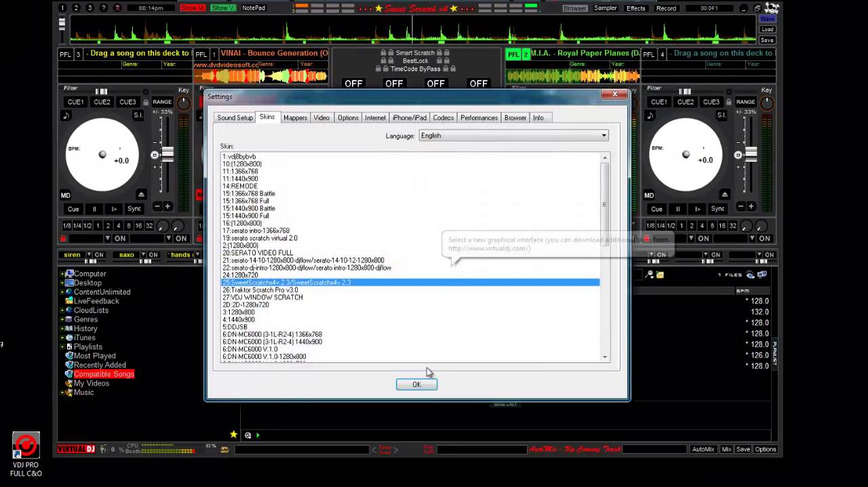Expand the Desktop folder node
Image resolution: width=868 pixels, height=487 pixels.
click(x=62, y=283)
